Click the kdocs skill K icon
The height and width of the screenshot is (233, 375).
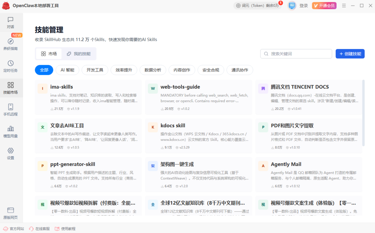pos(153,127)
